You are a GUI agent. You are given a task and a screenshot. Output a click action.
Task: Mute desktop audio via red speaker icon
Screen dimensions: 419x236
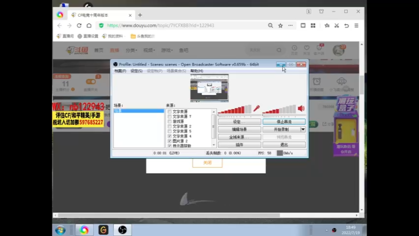[301, 109]
